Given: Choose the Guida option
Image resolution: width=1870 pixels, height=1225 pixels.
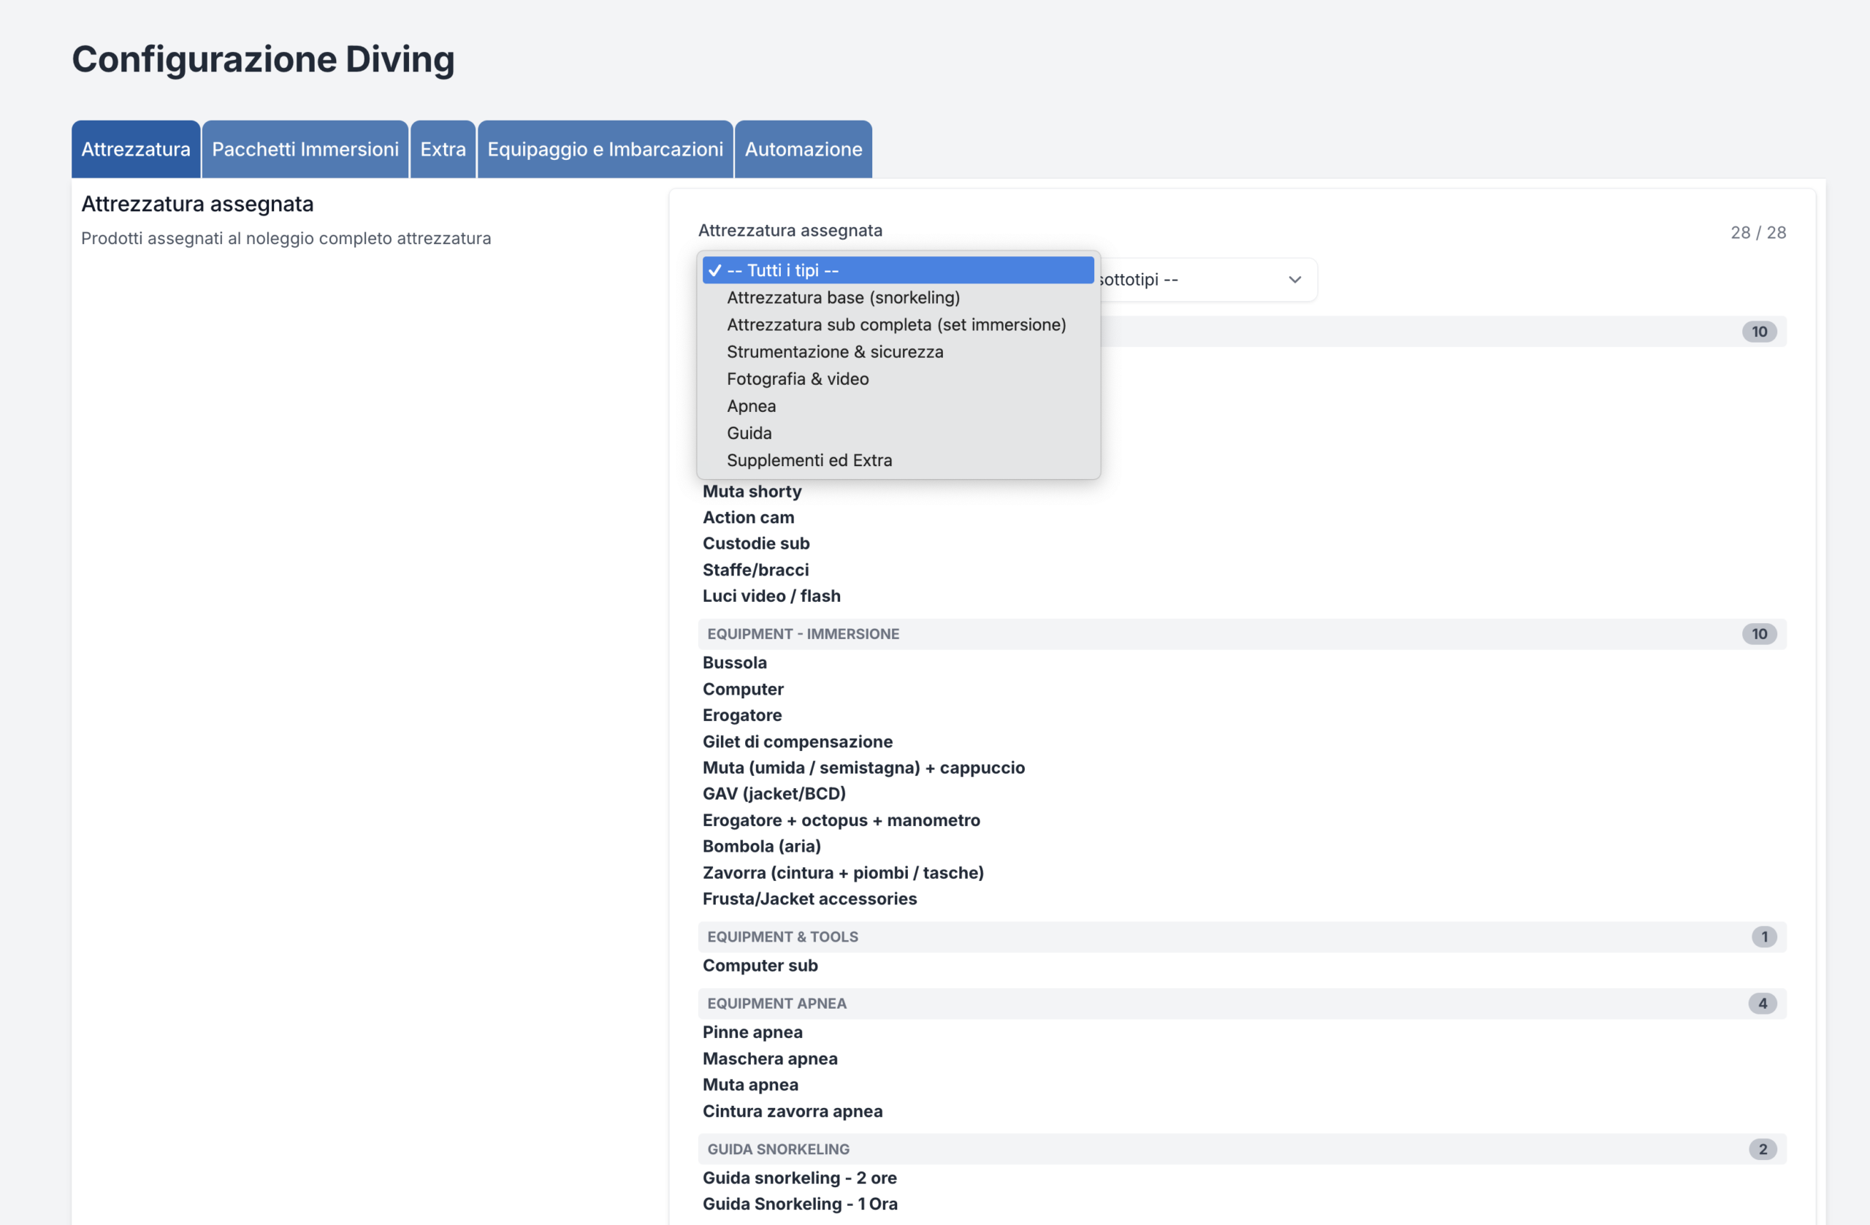Looking at the screenshot, I should (x=749, y=433).
